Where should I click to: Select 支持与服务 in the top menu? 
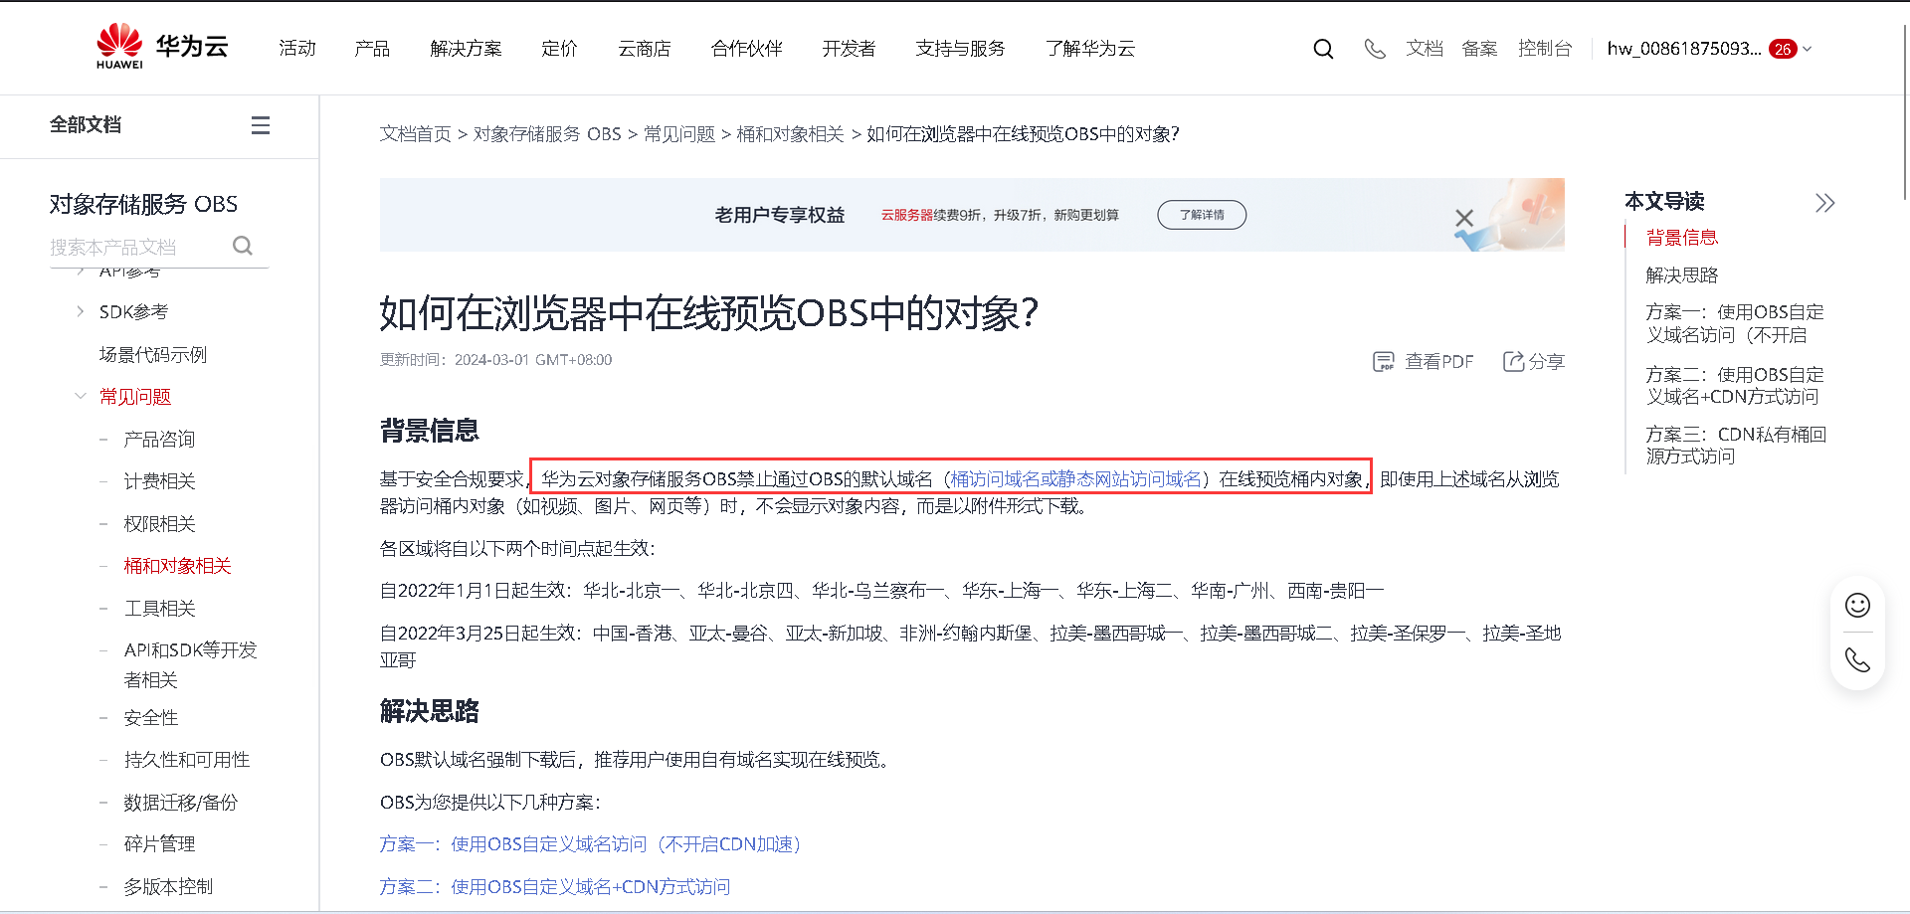click(x=959, y=48)
